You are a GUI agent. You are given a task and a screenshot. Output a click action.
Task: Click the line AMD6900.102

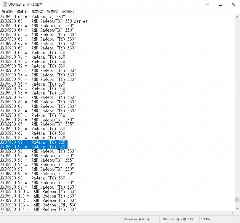pyautogui.click(x=38, y=200)
